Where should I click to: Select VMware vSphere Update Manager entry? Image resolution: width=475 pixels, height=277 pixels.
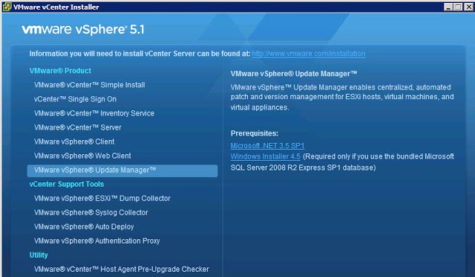pyautogui.click(x=122, y=170)
